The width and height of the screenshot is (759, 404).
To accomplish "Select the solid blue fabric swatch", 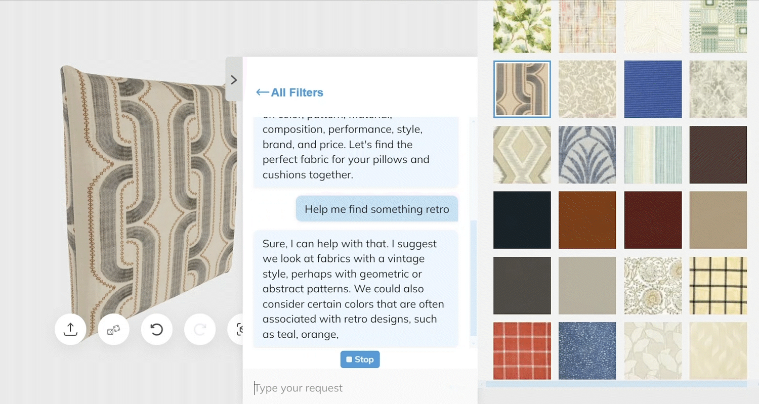I will click(x=653, y=89).
